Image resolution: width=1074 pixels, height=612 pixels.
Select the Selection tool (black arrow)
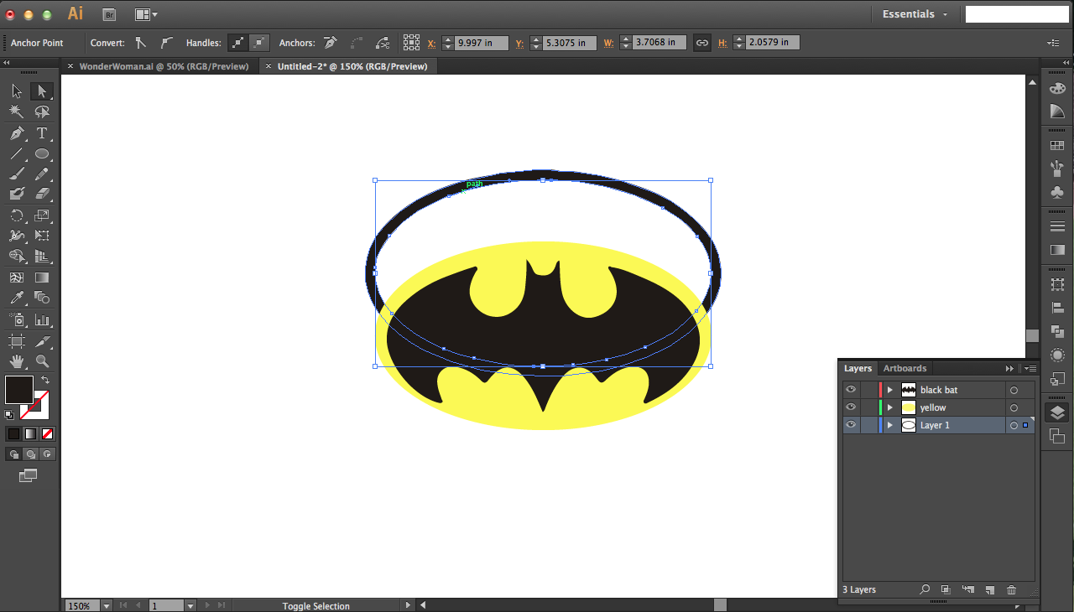pos(17,91)
